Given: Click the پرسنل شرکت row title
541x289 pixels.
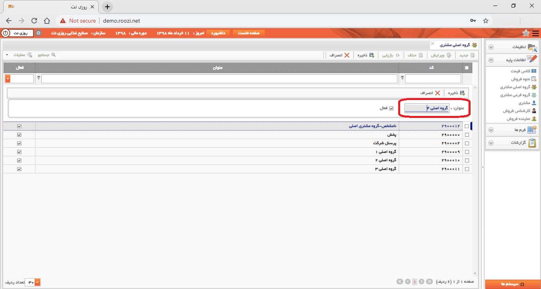Looking at the screenshot, I should pyautogui.click(x=385, y=143).
